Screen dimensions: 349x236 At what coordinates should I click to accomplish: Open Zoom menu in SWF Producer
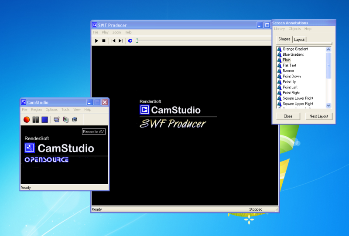[116, 32]
